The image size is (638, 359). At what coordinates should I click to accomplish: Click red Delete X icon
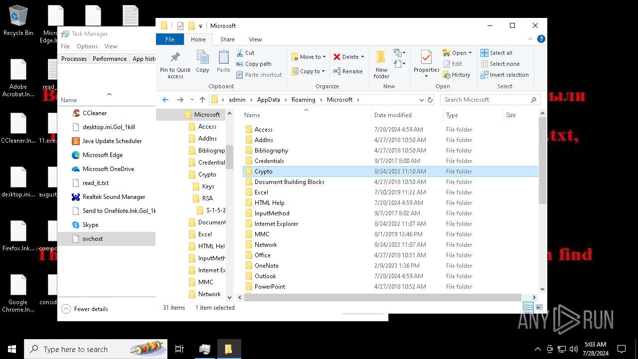(337, 57)
